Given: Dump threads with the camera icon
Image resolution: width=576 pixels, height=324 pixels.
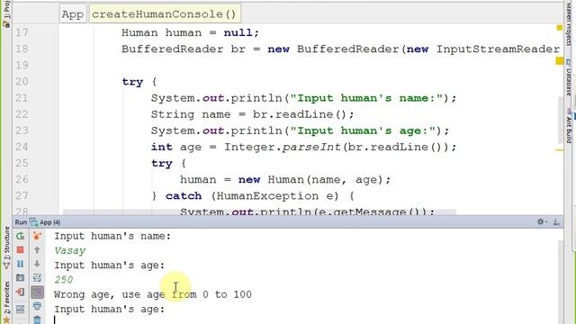Looking at the screenshot, I should tap(20, 278).
